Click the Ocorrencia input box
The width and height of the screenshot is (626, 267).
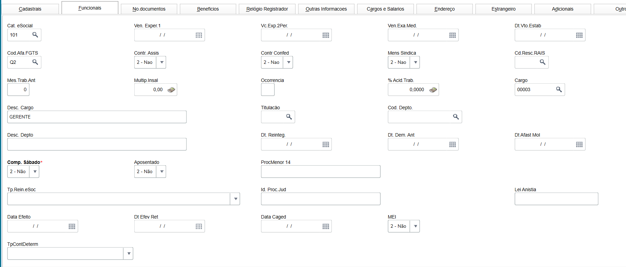click(x=268, y=90)
